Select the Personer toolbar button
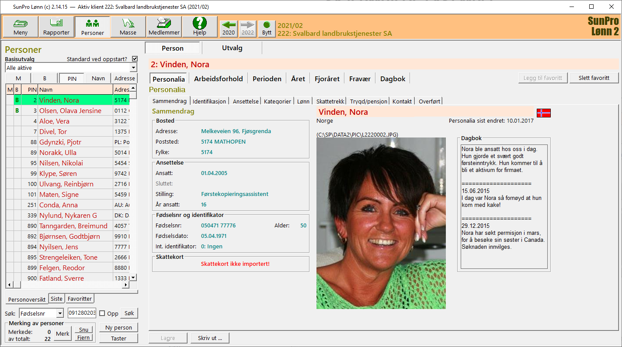The height and width of the screenshot is (347, 622). (x=92, y=27)
